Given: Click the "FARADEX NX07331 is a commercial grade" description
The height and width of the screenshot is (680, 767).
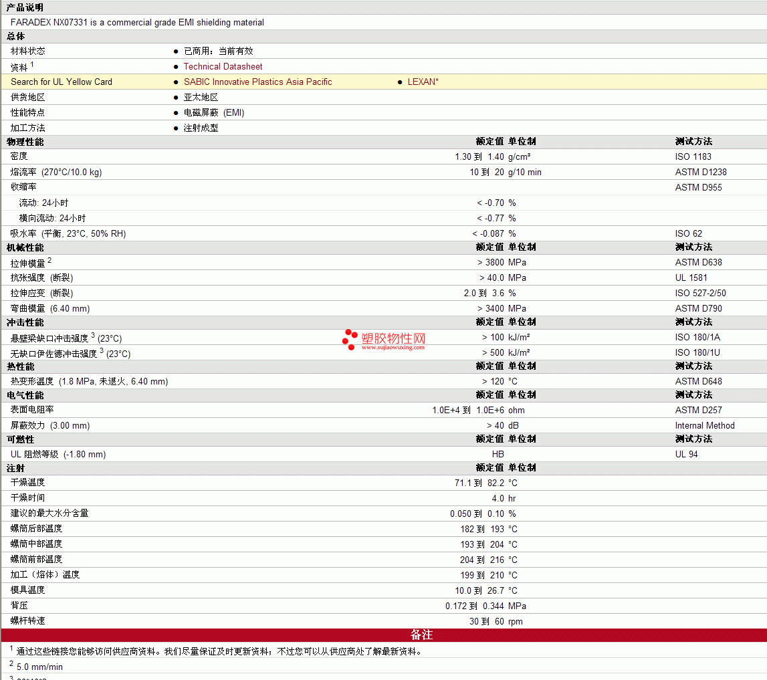Looking at the screenshot, I should (x=137, y=23).
